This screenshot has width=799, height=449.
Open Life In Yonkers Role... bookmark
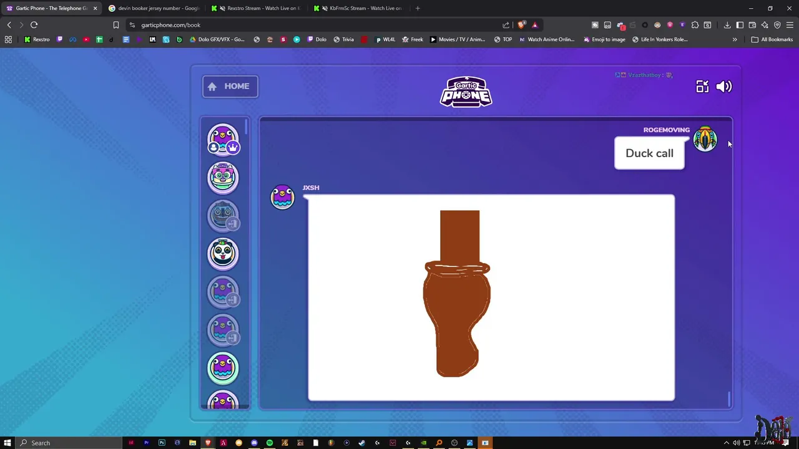tap(660, 39)
